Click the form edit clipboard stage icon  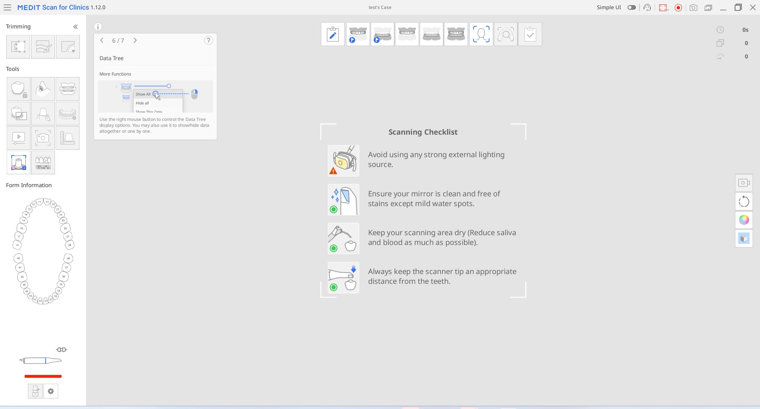coord(333,34)
